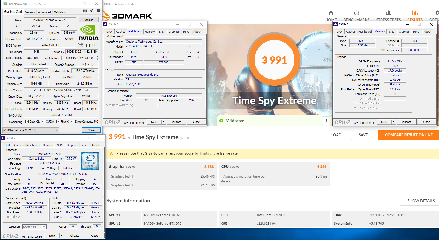Screen dimensions: 439x240
Task: Open the Tools dropdown arrow in Memory CPU-Z
Action: [x=394, y=122]
